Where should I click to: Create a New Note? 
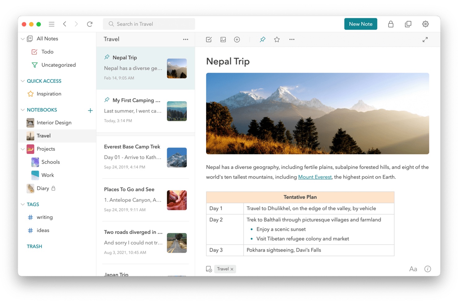pyautogui.click(x=361, y=24)
